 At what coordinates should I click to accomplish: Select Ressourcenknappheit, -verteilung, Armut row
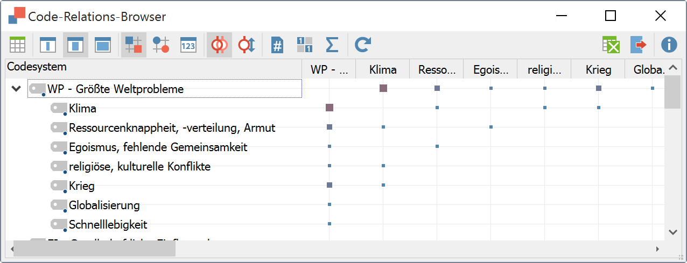pos(172,128)
